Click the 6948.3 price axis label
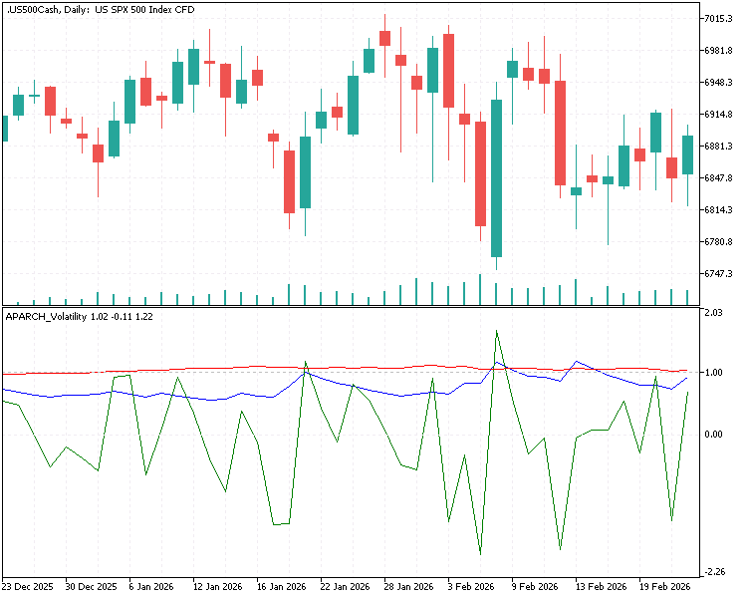The height and width of the screenshot is (598, 747). click(x=718, y=83)
